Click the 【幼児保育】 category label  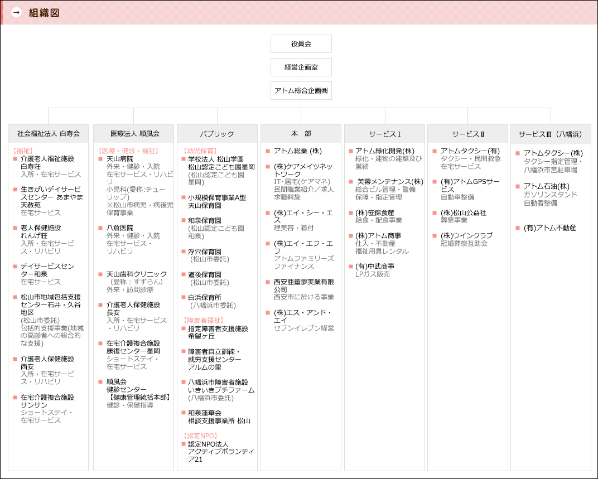(x=201, y=151)
